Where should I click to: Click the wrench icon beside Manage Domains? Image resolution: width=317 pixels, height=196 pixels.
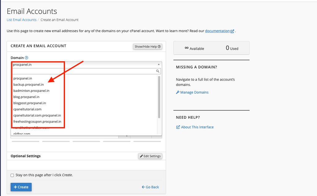[x=177, y=92]
